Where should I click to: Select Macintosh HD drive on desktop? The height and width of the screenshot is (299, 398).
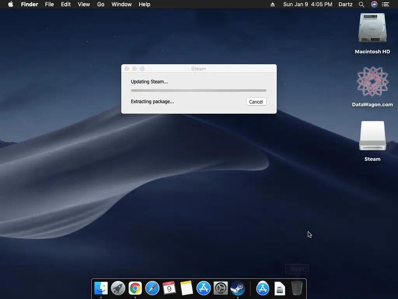tap(372, 28)
